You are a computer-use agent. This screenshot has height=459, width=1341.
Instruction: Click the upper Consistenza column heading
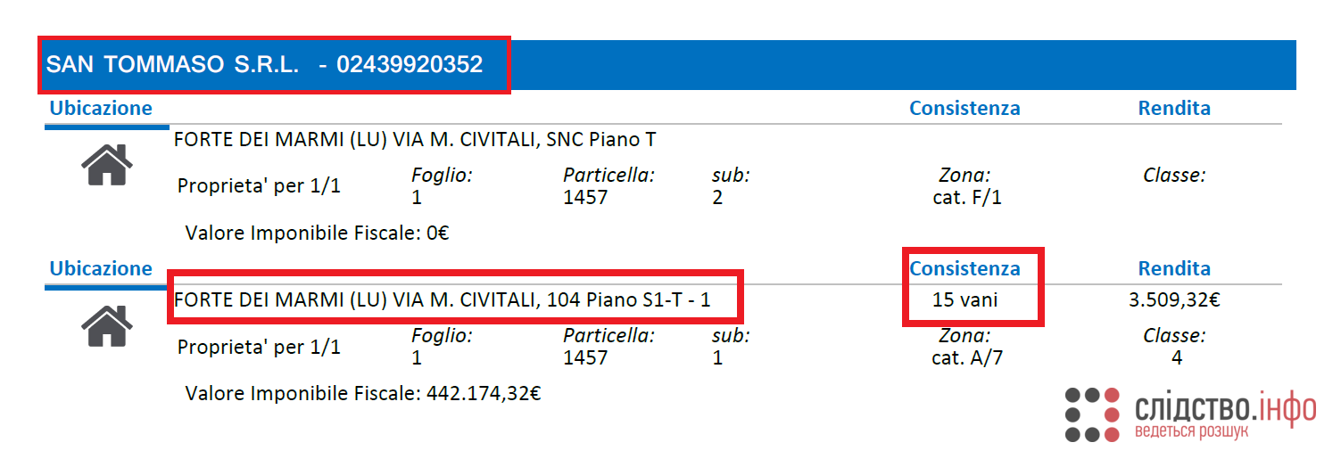[964, 108]
